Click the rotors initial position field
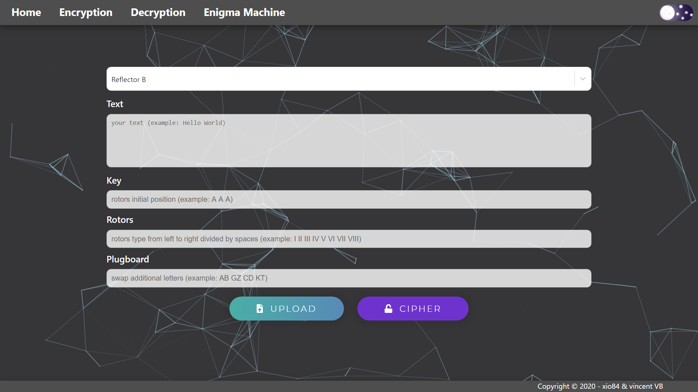The width and height of the screenshot is (698, 392). tap(349, 199)
